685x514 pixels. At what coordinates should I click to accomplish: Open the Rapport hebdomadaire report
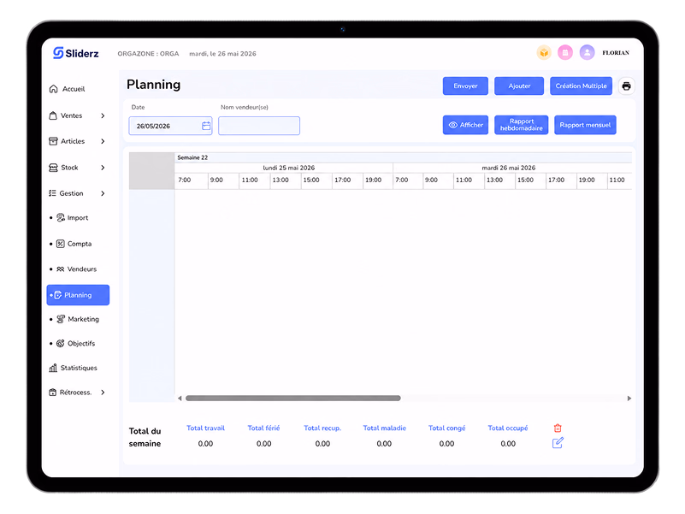point(521,125)
